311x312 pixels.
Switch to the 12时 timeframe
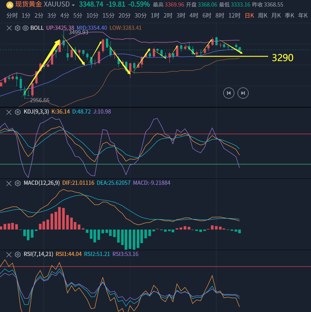(234, 15)
